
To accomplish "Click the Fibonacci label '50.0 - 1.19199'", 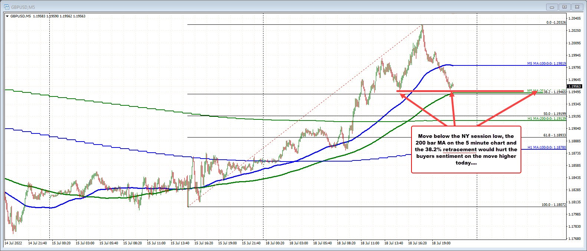I will [x=555, y=114].
